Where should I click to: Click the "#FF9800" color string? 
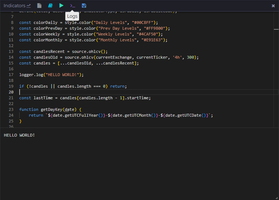[x=155, y=28]
